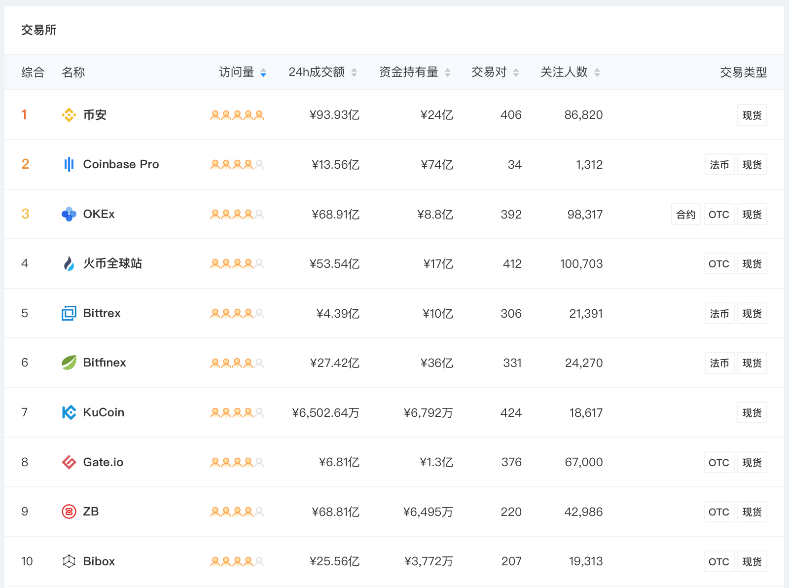Image resolution: width=789 pixels, height=588 pixels.
Task: Click Bitfinex visit rating icons
Action: pos(237,363)
